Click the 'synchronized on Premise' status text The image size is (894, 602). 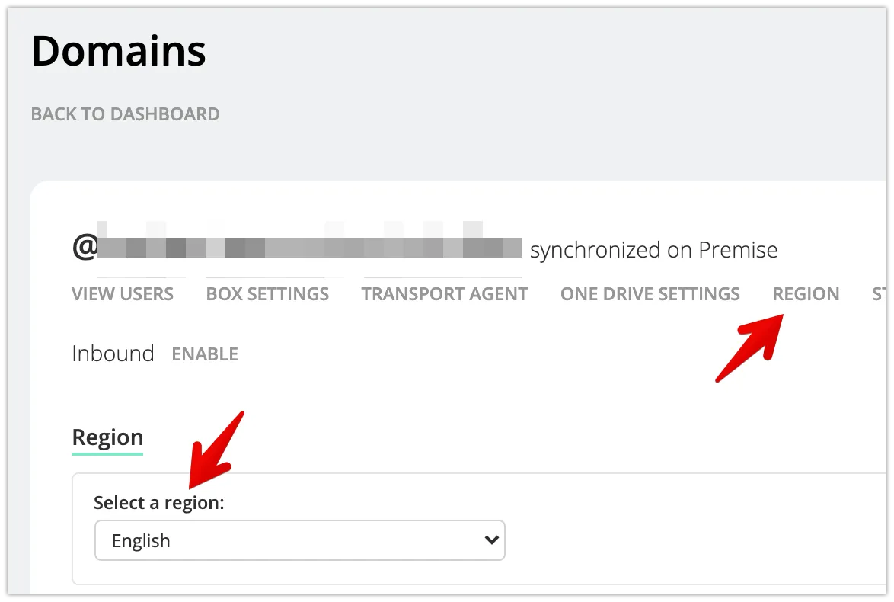click(x=653, y=250)
